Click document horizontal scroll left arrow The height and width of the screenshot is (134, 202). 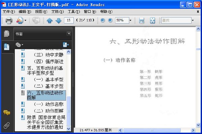(120, 130)
